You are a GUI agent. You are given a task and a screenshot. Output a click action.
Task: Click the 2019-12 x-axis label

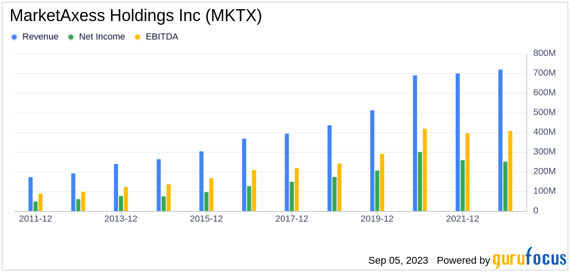[377, 219]
